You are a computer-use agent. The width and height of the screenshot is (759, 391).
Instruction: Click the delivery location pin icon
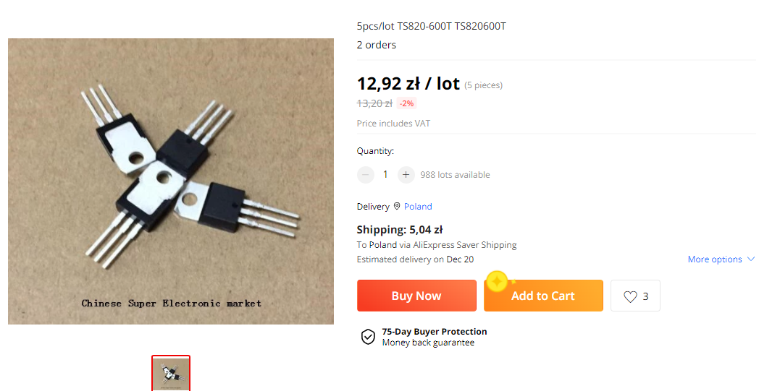coord(397,207)
